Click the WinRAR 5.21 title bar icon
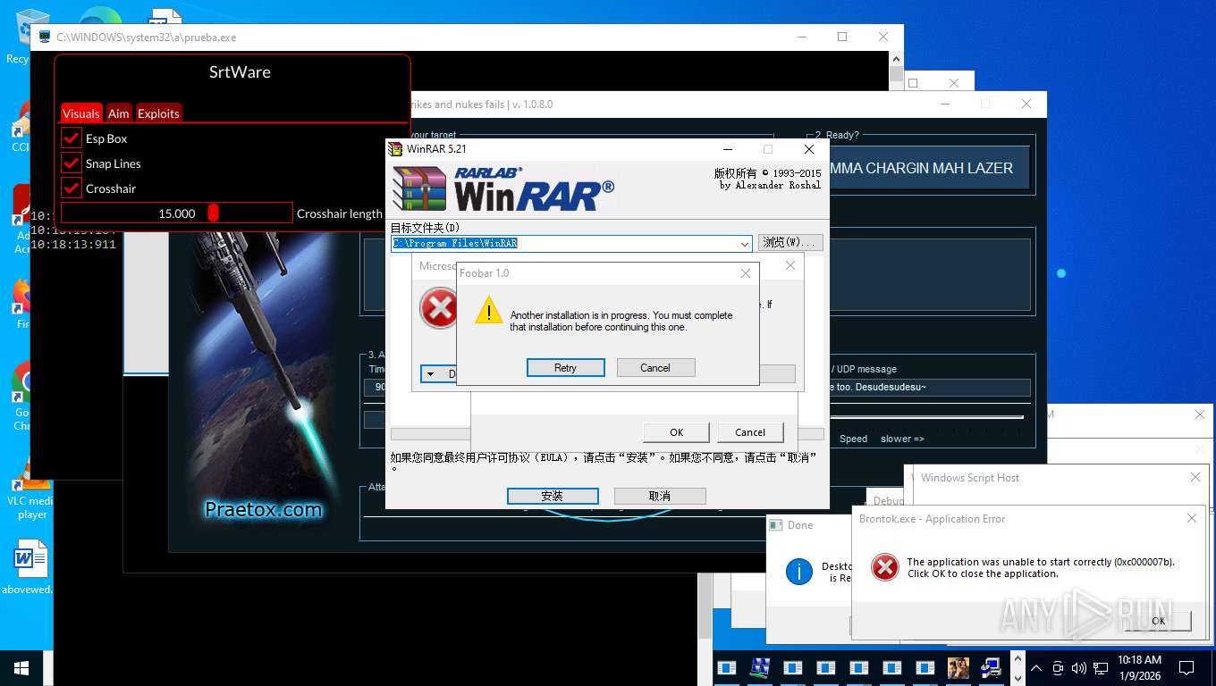 click(395, 149)
